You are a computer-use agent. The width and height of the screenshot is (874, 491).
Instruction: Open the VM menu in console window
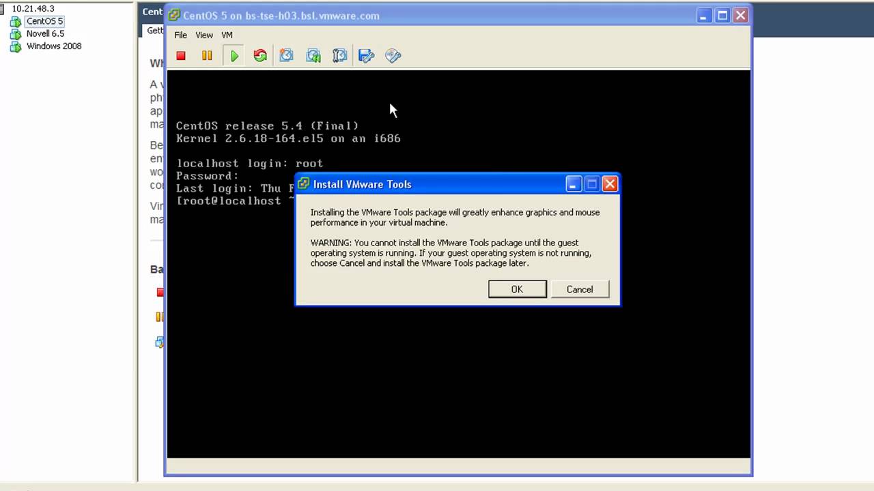coord(227,35)
